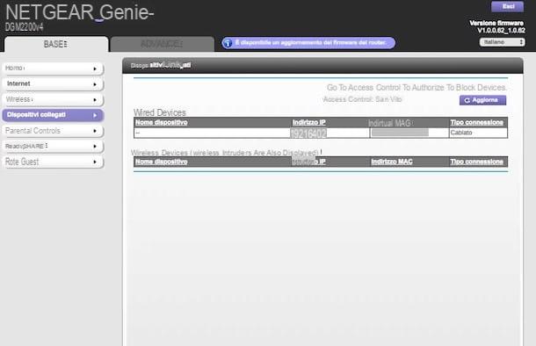Image resolution: width=536 pixels, height=346 pixels.
Task: Click the arrow beside Rete Guest
Action: (x=95, y=162)
